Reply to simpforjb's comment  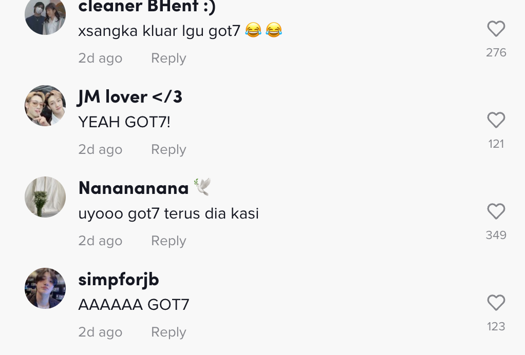click(x=168, y=332)
